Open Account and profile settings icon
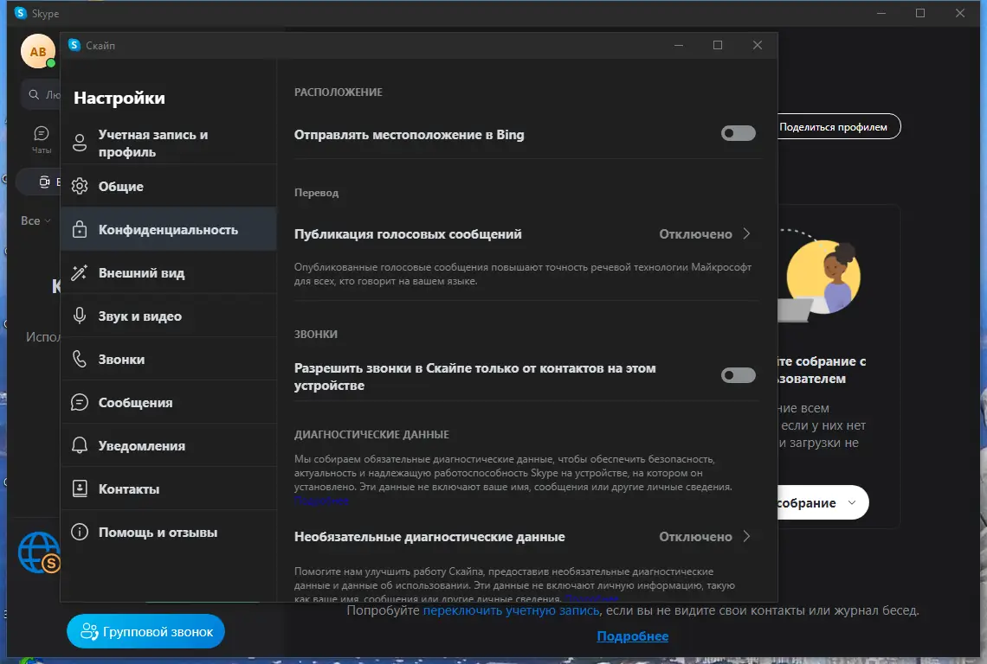The height and width of the screenshot is (664, 987). pos(80,143)
